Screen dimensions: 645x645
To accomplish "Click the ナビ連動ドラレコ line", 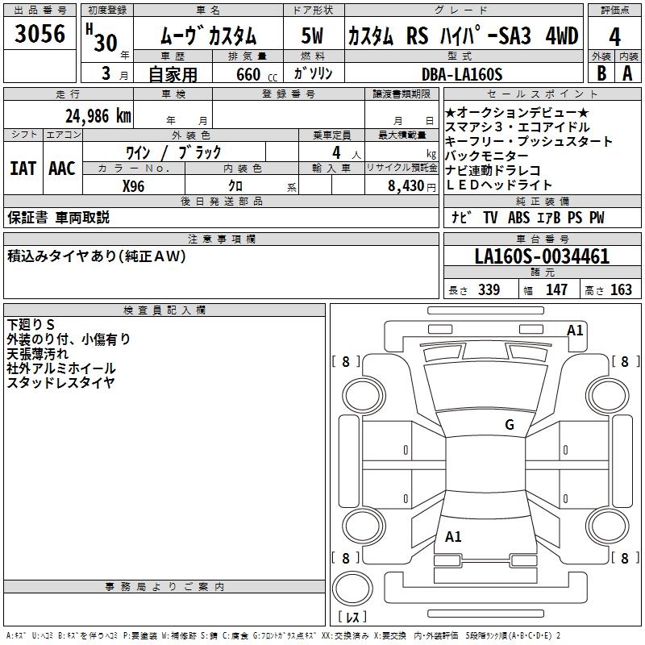I will 493,170.
